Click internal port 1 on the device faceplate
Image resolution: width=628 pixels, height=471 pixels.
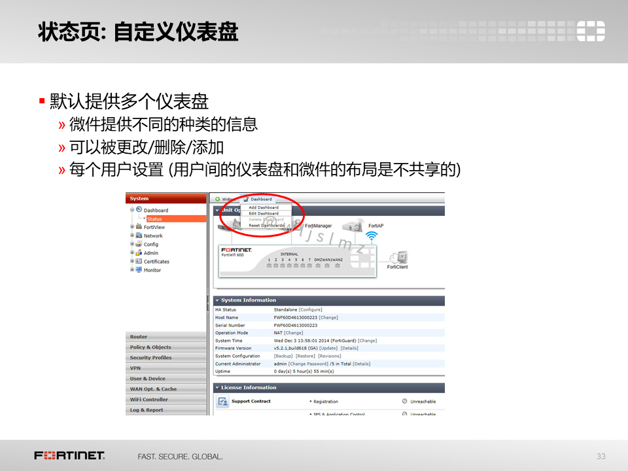click(269, 266)
